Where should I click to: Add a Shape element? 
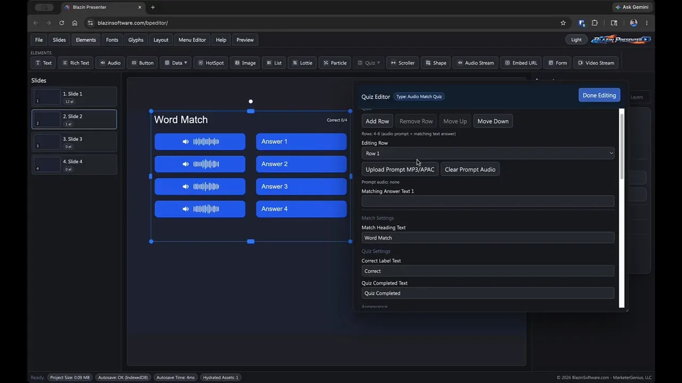coord(436,63)
